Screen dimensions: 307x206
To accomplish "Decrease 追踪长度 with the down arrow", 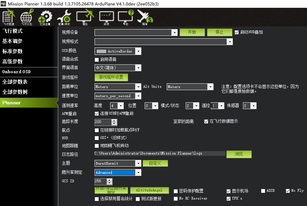I will pos(114,124).
